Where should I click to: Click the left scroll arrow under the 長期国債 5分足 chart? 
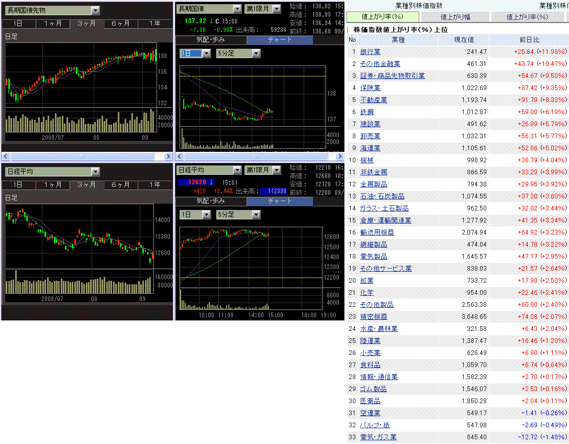(180, 156)
